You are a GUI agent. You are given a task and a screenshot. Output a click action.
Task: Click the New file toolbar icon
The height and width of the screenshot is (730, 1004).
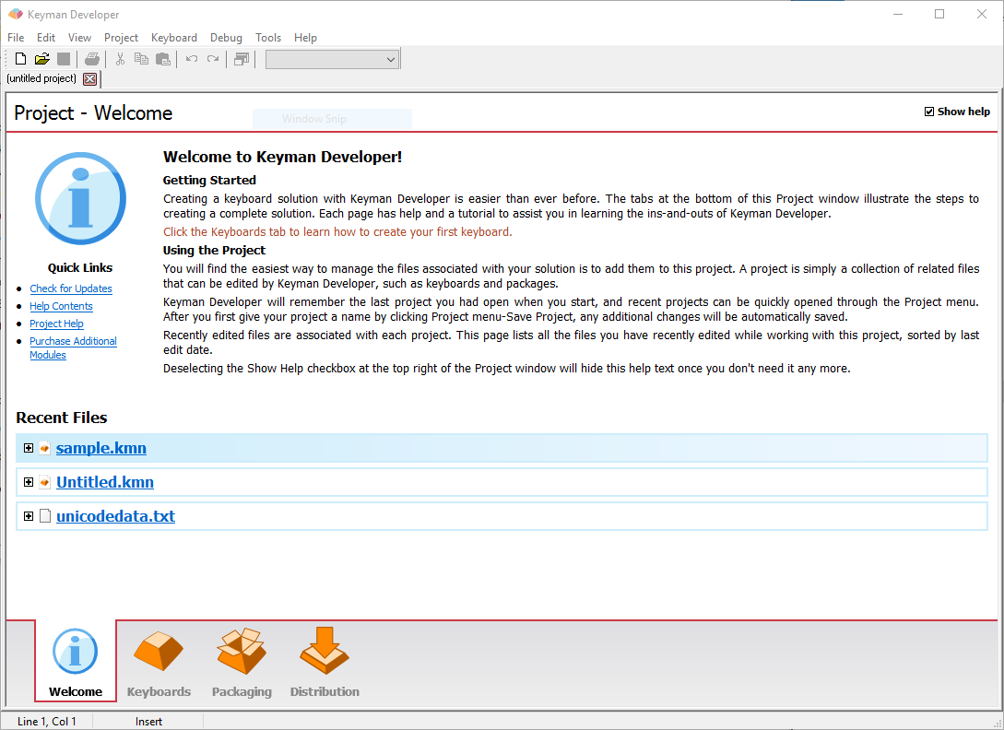pos(20,59)
